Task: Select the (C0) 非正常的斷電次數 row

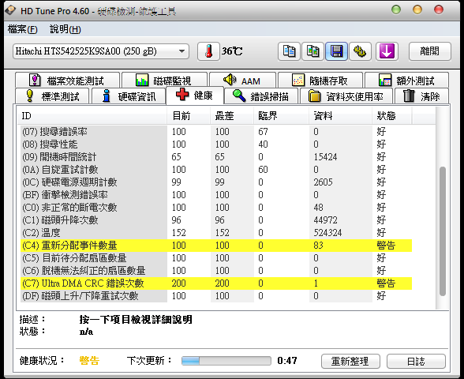Action: [216, 208]
